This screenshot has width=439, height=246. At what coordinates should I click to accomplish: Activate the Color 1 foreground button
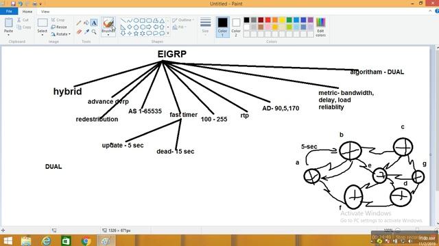(x=222, y=27)
